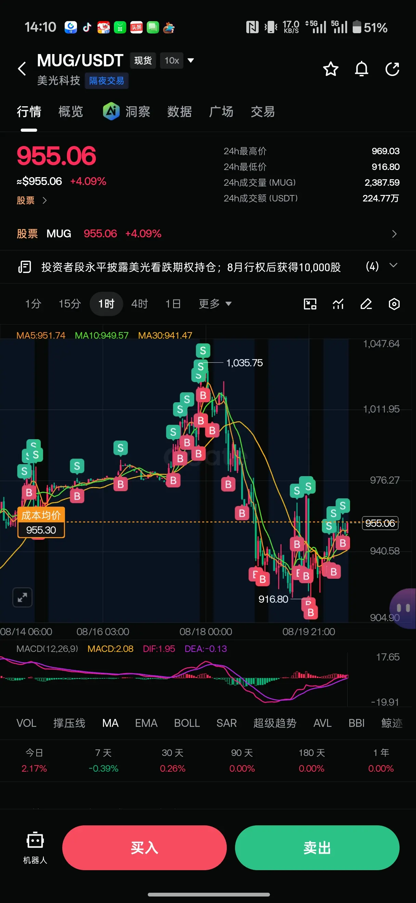The image size is (416, 903).
Task: Go back using the left arrow icon
Action: pyautogui.click(x=22, y=69)
